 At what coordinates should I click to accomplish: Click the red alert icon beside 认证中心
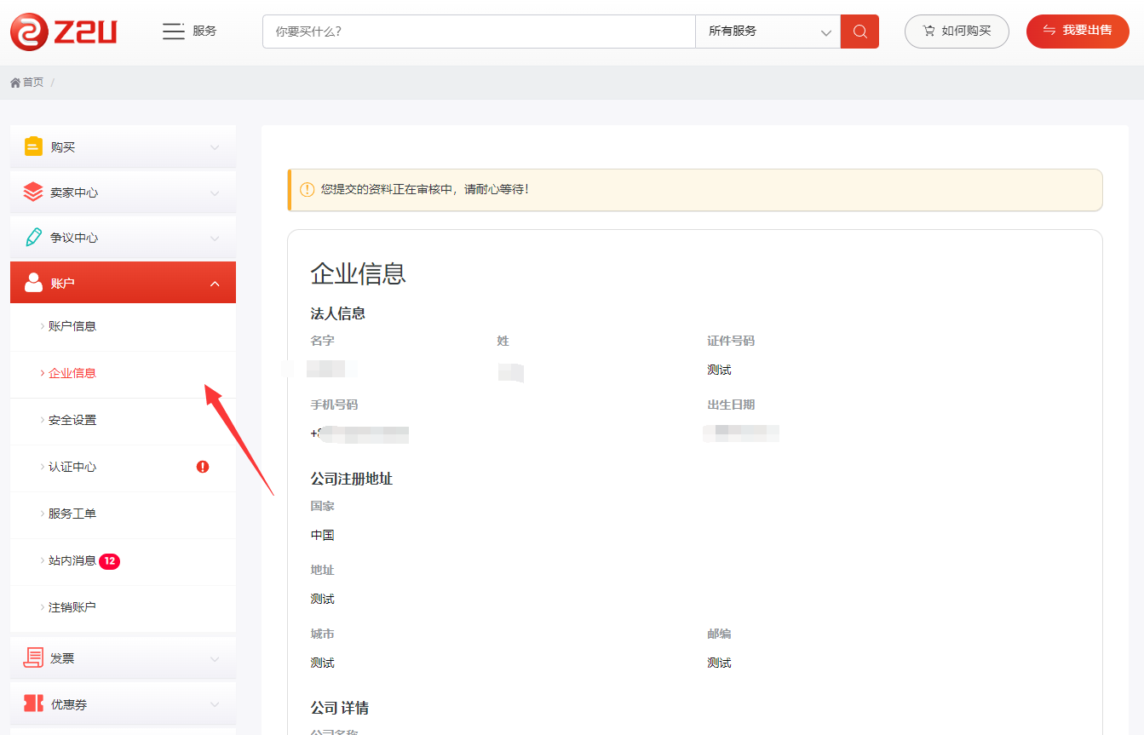[x=203, y=467]
